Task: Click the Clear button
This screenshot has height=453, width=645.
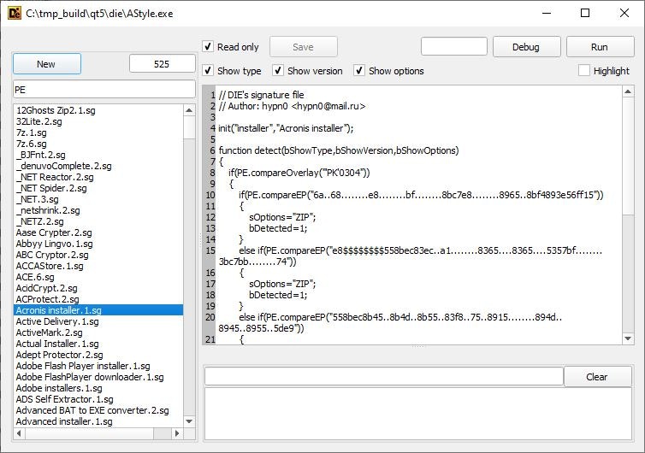Action: coord(597,377)
